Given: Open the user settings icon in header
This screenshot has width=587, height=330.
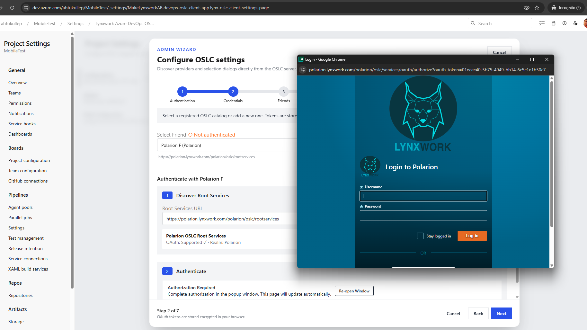Looking at the screenshot, I should [575, 23].
